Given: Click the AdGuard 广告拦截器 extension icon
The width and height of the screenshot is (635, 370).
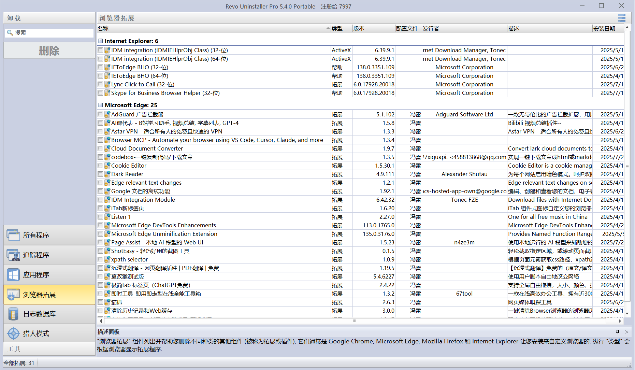Looking at the screenshot, I should tap(107, 114).
